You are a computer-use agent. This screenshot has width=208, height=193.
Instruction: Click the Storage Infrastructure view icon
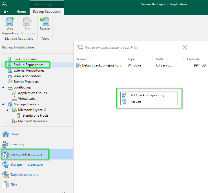tap(6, 165)
